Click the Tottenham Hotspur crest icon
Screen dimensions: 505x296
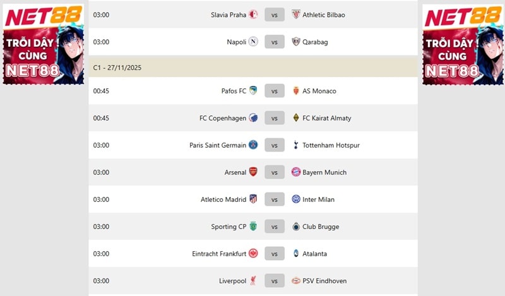point(296,145)
